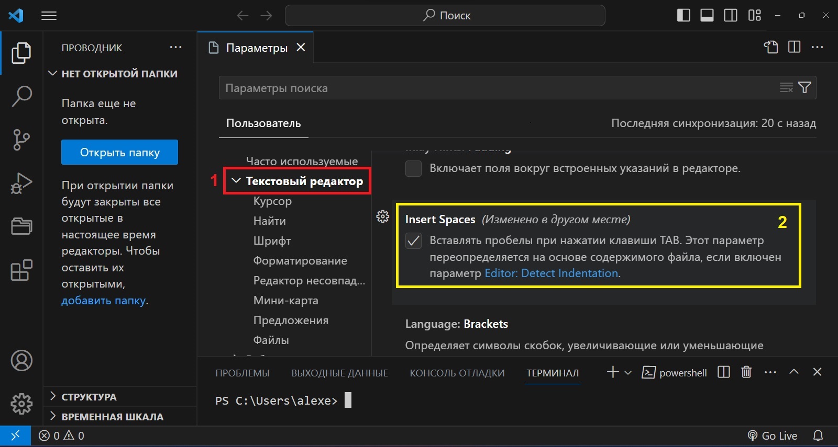This screenshot has width=838, height=447.
Task: Collapse the НЕТ ОТКРЫТОЙ ПАПКИ section
Action: tap(119, 74)
